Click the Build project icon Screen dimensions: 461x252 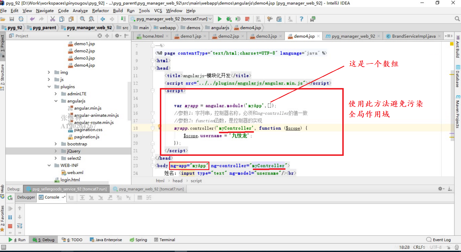pos(123,19)
